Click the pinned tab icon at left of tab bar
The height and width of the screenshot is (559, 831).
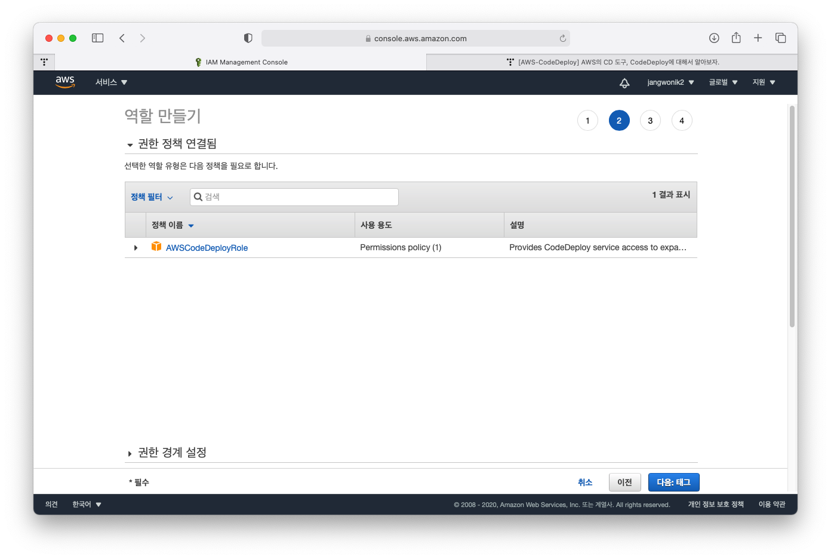tap(44, 62)
